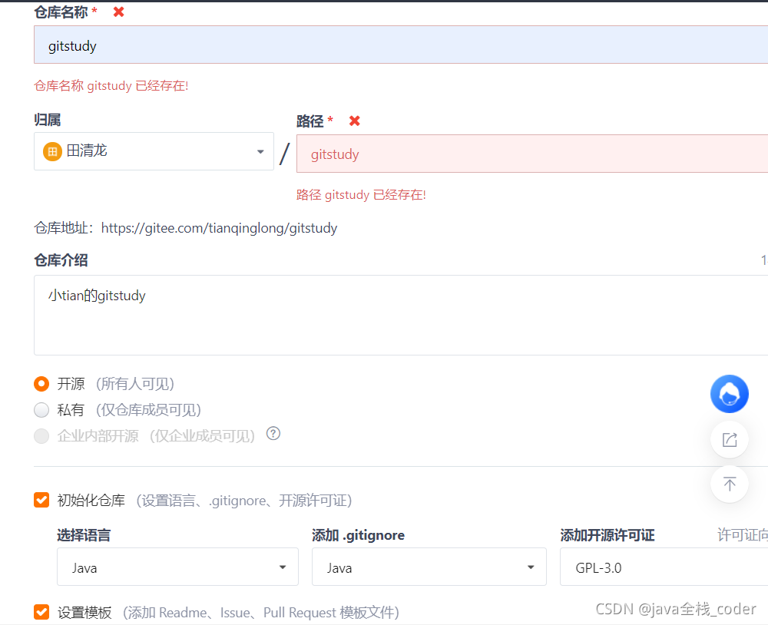Click the red X next to 路径
This screenshot has width=768, height=625.
coord(355,121)
